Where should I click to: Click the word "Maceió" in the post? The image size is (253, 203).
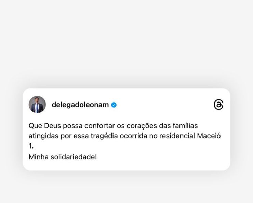(209, 136)
